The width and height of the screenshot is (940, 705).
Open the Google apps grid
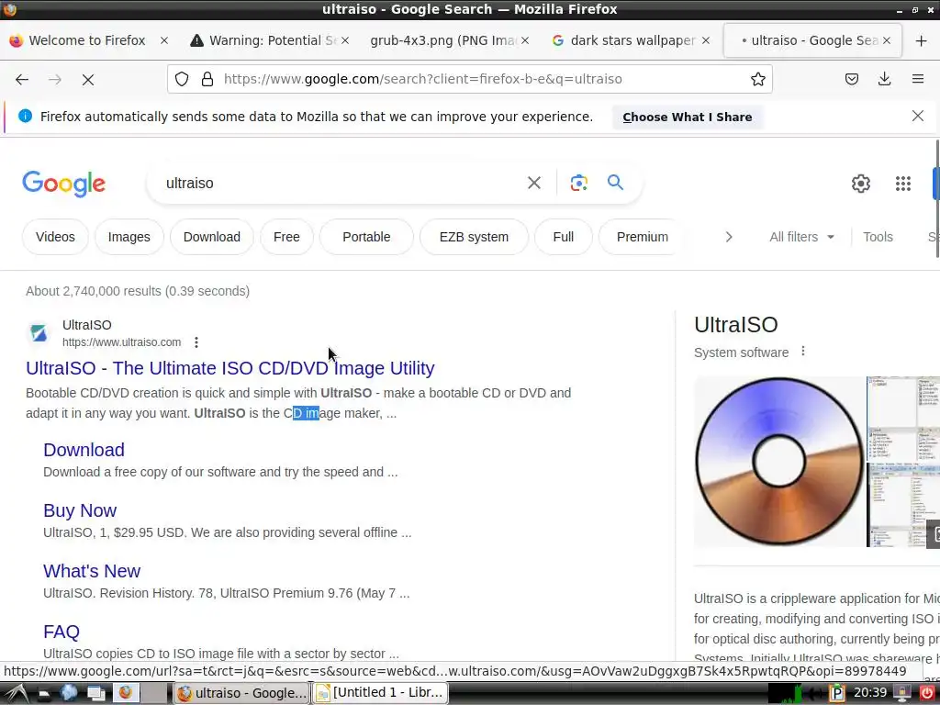click(x=903, y=184)
